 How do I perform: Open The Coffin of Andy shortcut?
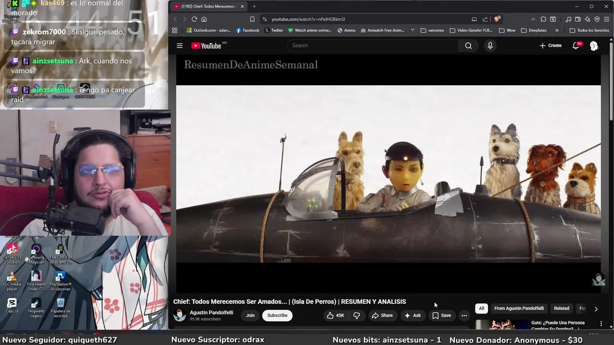[60, 254]
